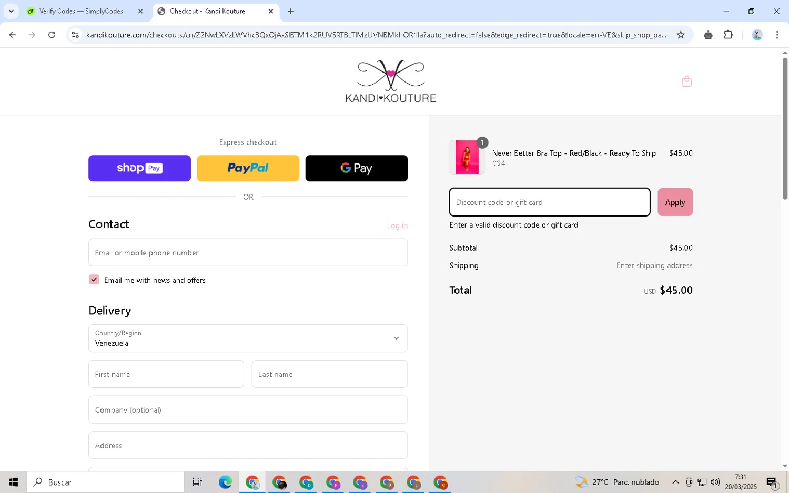Screen dimensions: 789x493
Task: Click the Never Better Bra Top thumbnail
Action: coord(467,157)
